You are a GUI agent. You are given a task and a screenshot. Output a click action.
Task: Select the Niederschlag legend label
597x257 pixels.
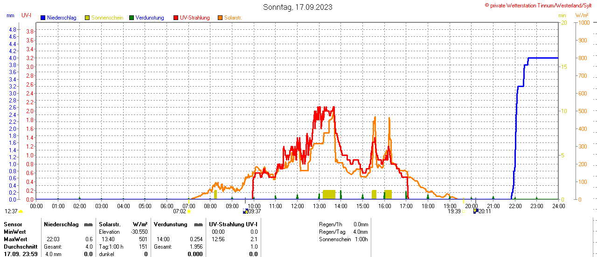pyautogui.click(x=62, y=18)
